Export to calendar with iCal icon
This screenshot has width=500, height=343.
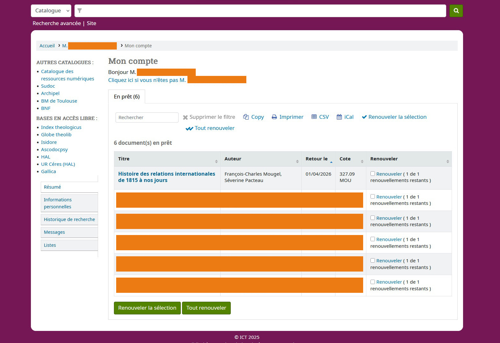(339, 117)
